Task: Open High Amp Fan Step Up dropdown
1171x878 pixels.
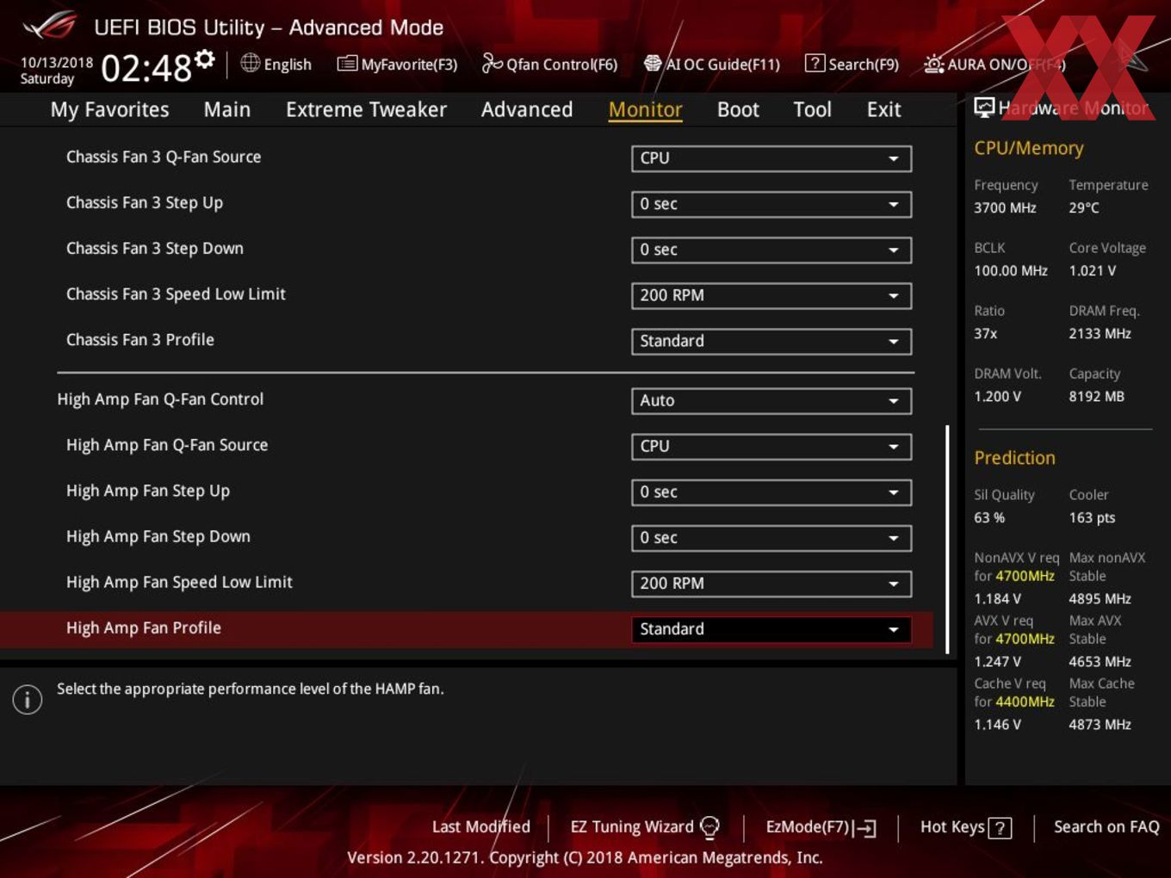Action: pos(771,492)
